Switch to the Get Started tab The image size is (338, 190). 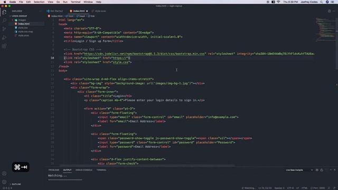click(x=55, y=11)
